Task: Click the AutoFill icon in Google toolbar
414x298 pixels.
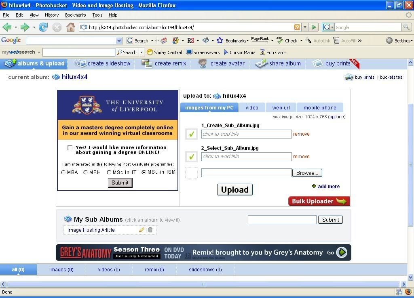Action: pos(336,40)
